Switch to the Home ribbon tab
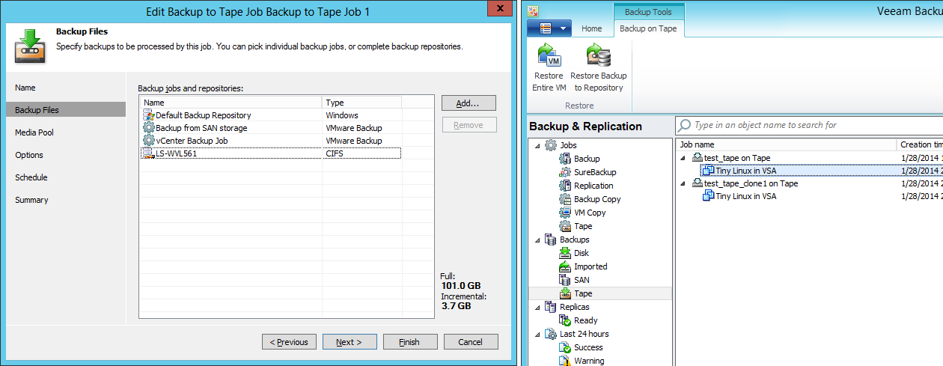Viewport: 943px width, 366px height. [x=591, y=28]
